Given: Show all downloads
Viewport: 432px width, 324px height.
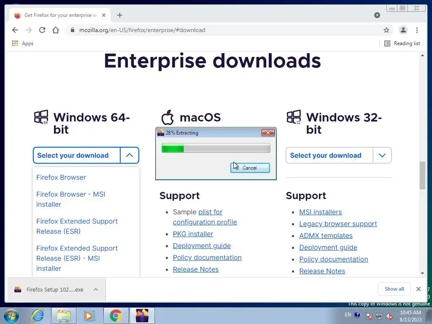Looking at the screenshot, I should click(x=394, y=289).
